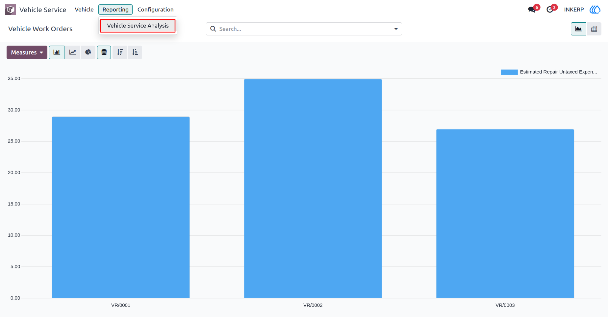Click the Vehicle Service app title
This screenshot has height=317, width=608.
(x=43, y=10)
